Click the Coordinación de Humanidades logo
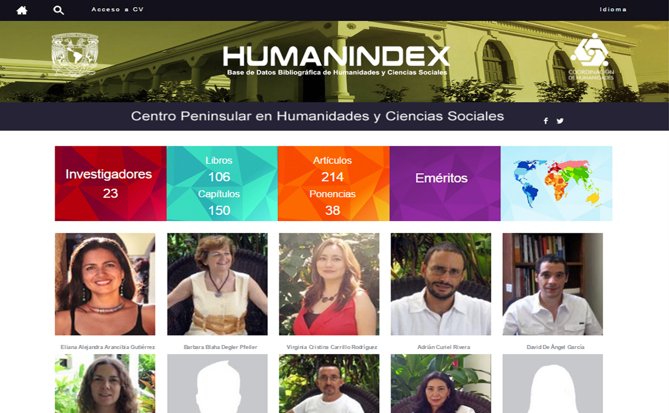This screenshot has width=669, height=413. point(591,56)
